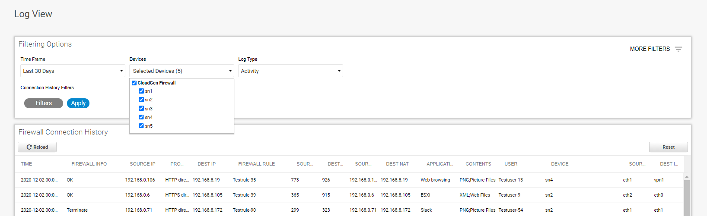The height and width of the screenshot is (216, 707).
Task: Sort by SOURCE IP column header
Action: [143, 164]
